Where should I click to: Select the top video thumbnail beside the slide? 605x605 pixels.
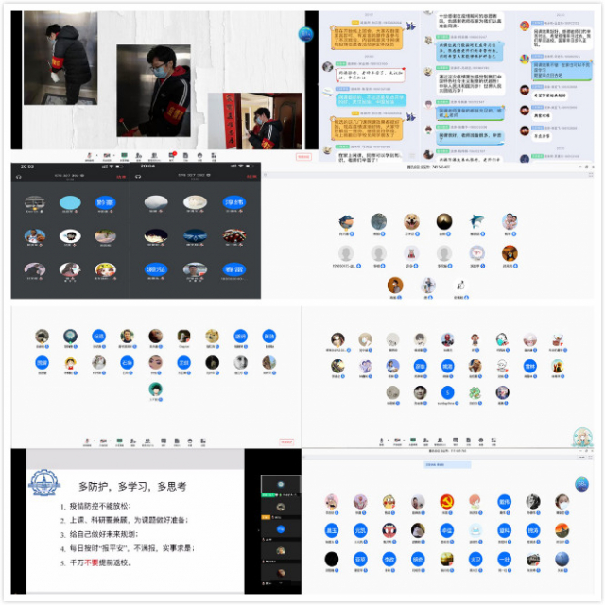click(279, 486)
